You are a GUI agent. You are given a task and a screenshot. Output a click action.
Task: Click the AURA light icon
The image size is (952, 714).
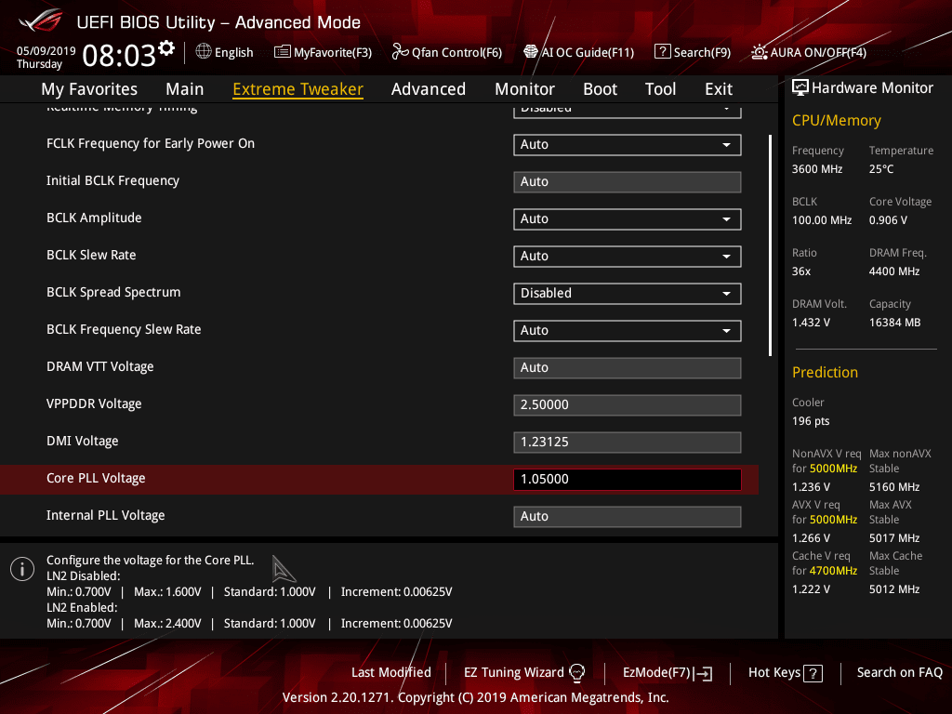[759, 52]
